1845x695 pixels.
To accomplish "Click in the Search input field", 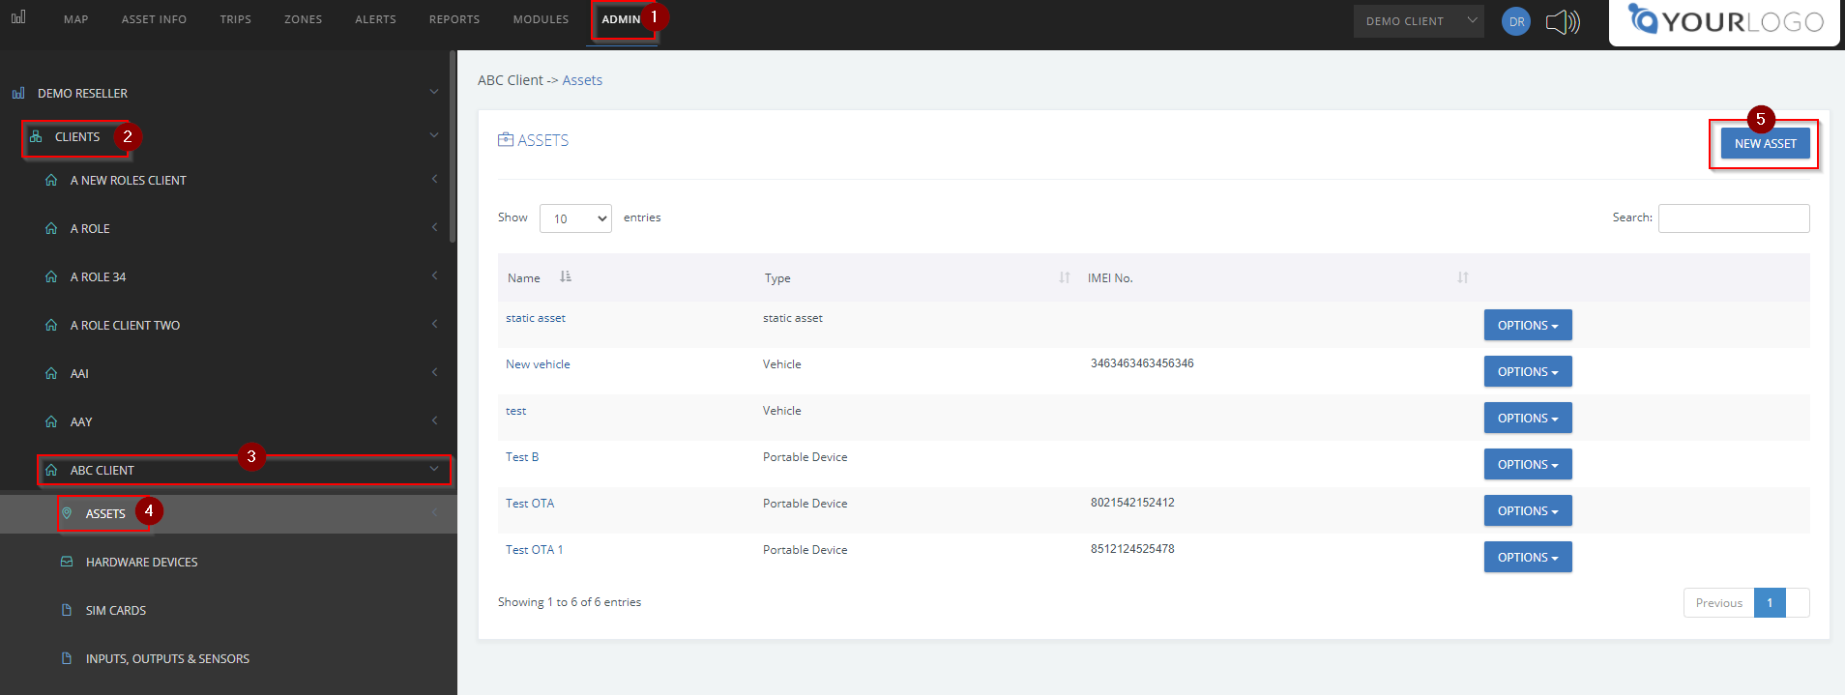I will [x=1734, y=218].
